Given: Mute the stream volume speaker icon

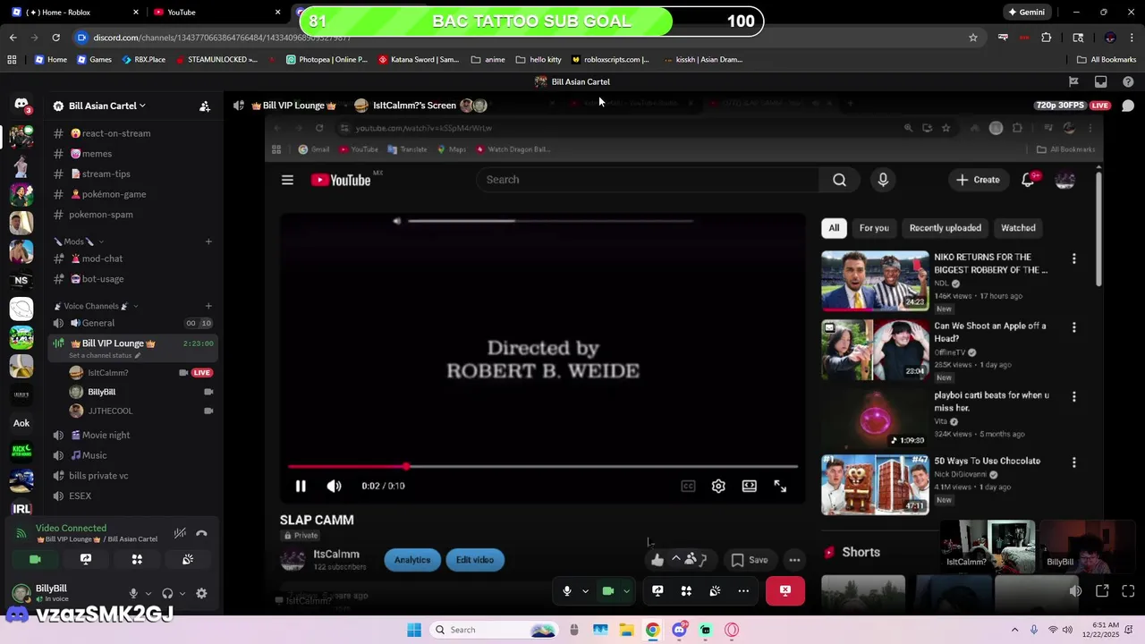Looking at the screenshot, I should coord(1075,590).
